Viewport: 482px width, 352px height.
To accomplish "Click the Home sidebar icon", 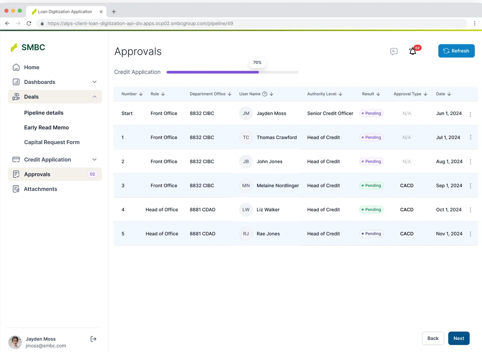I will point(16,67).
